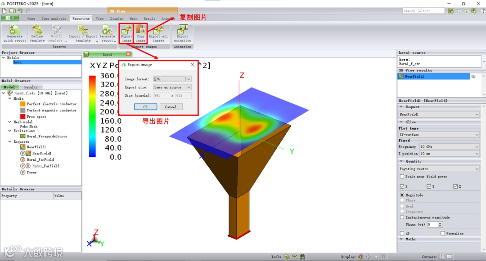Click New file icon in title toolbar

(4, 11)
